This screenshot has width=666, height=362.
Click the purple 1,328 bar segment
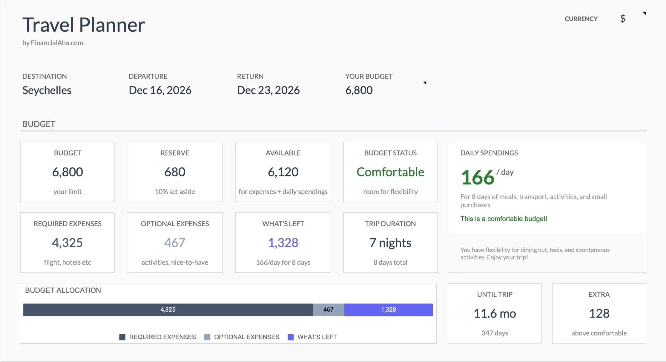point(388,310)
